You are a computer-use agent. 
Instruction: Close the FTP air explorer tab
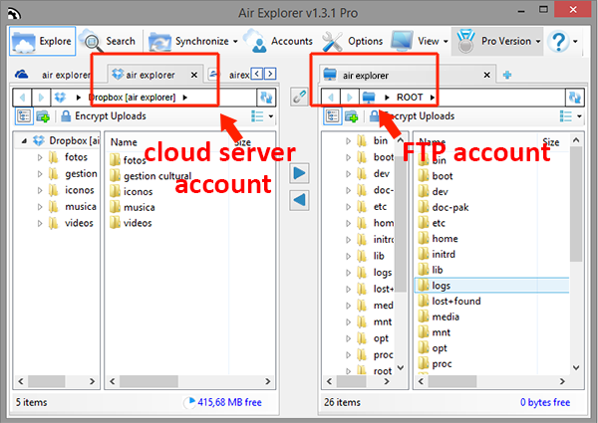point(487,75)
